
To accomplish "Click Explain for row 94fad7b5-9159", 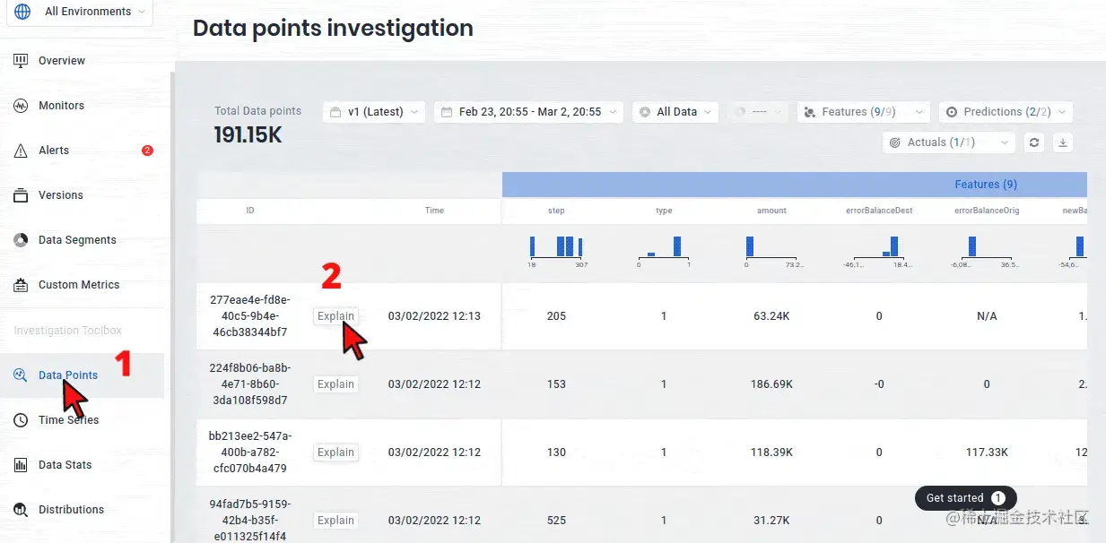I will (x=335, y=521).
